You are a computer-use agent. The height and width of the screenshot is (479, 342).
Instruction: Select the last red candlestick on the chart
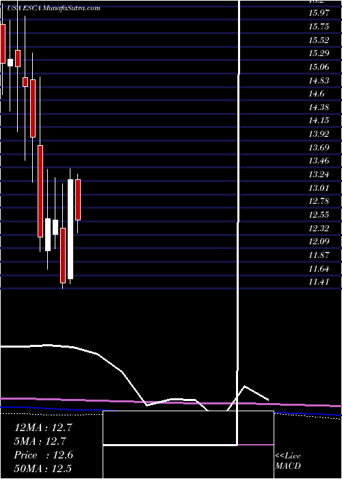click(x=78, y=200)
